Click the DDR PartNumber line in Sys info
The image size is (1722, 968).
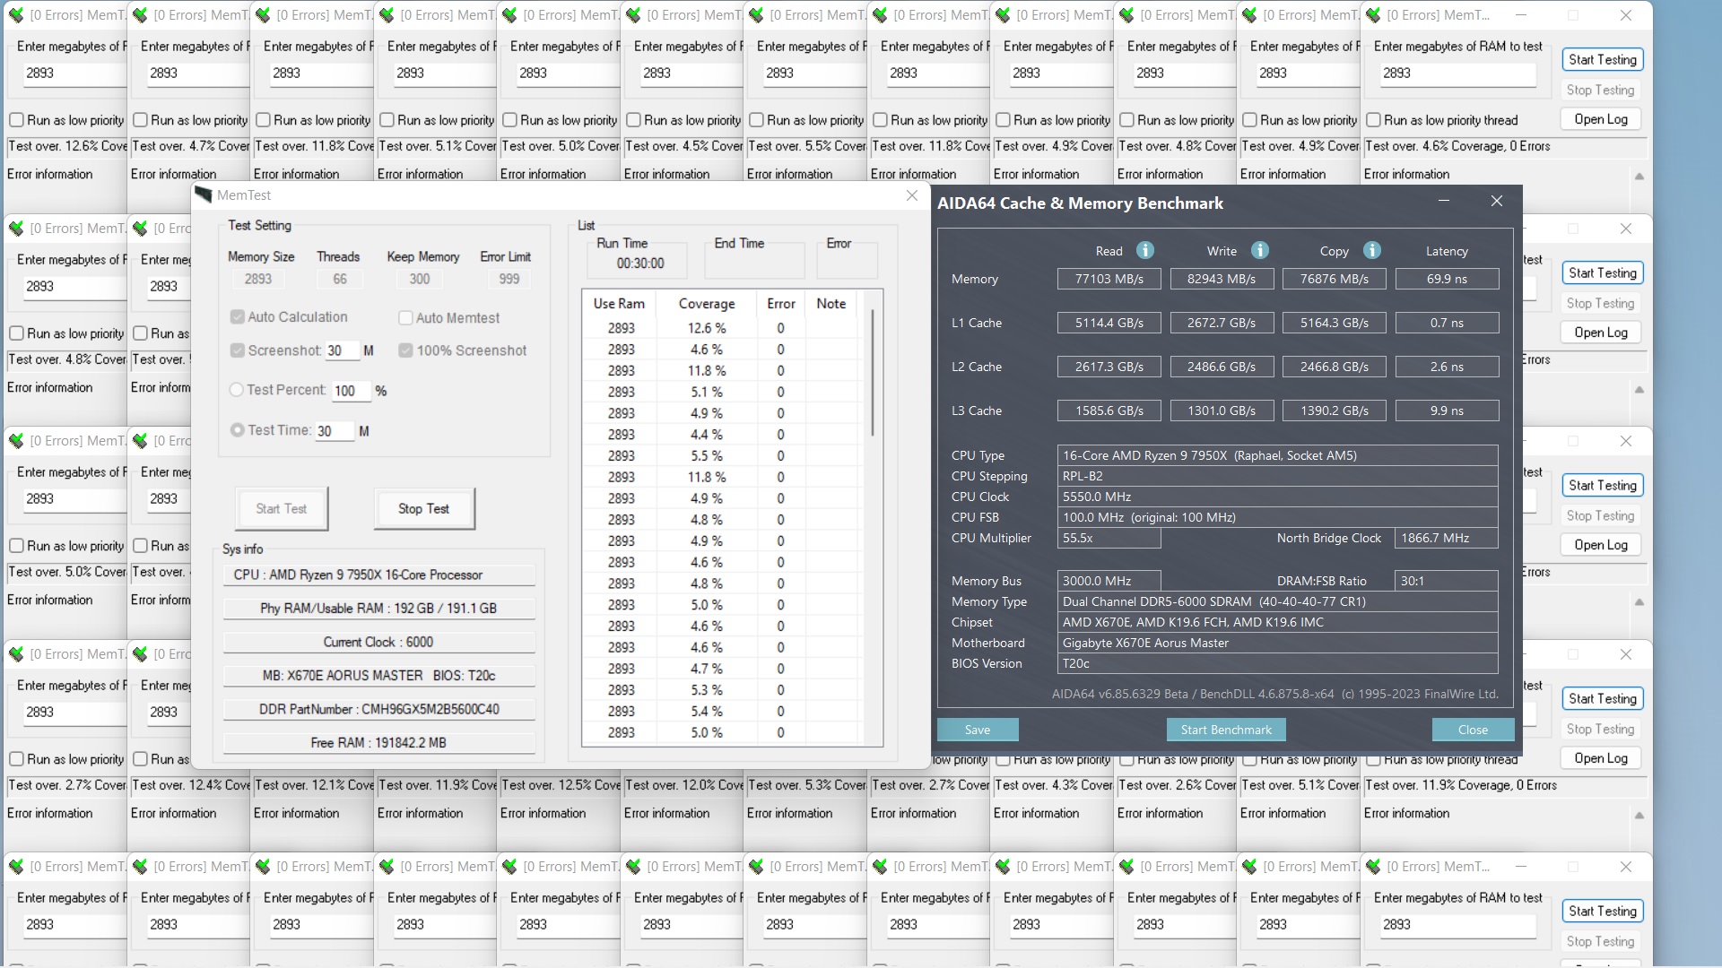[x=379, y=709]
